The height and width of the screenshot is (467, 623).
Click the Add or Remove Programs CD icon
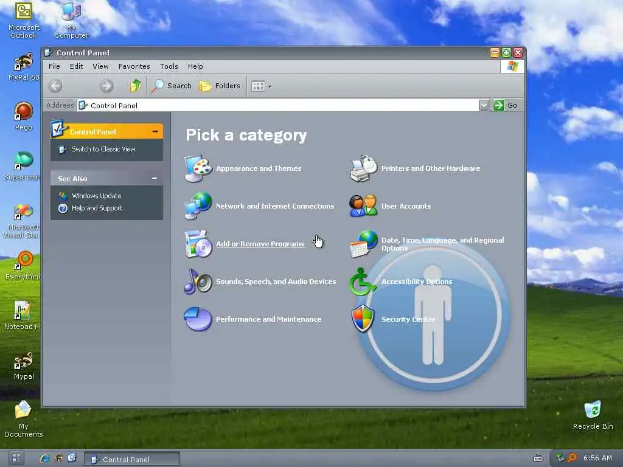(198, 244)
